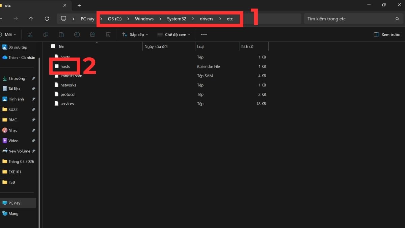Image resolution: width=405 pixels, height=228 pixels.
Task: Open the Sắp xếp sorting dropdown
Action: coord(135,34)
